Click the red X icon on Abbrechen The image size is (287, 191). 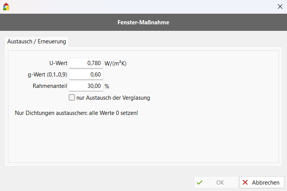click(245, 182)
